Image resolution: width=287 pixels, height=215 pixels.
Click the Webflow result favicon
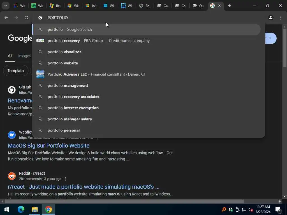pos(12,135)
